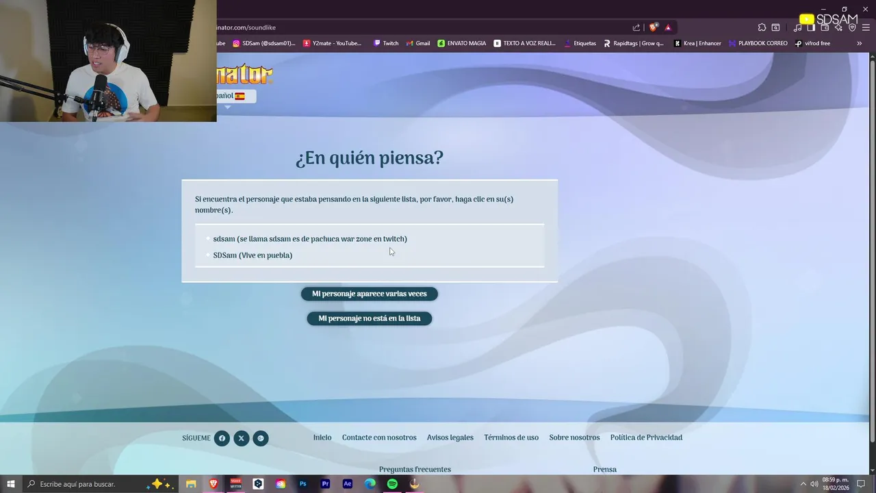
Task: Open Preguntas frecuentes link
Action: [415, 469]
